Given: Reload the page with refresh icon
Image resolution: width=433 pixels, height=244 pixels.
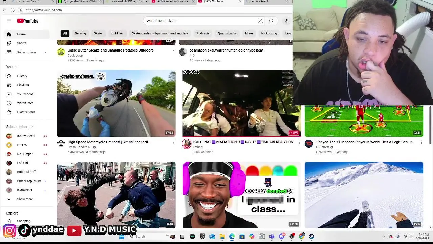Looking at the screenshot, I should pyautogui.click(x=13, y=10).
